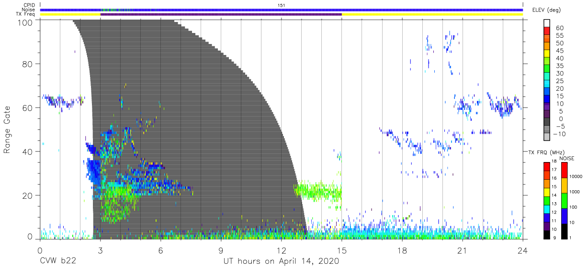The width and height of the screenshot is (588, 271).
Task: Click the 100 label on NOISE colorbar
Action: (x=574, y=207)
